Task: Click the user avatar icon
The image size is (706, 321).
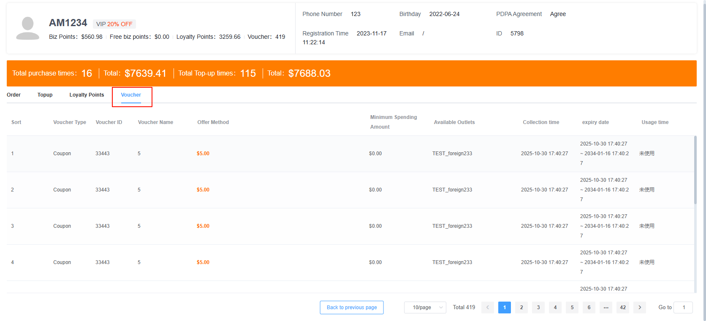Action: [27, 28]
